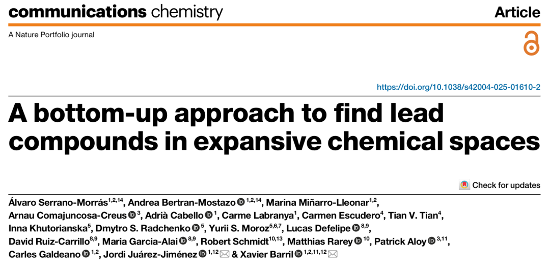Open Andrea Bertran-Mostazo's ORCID icon
The height and width of the screenshot is (268, 550).
240,202
